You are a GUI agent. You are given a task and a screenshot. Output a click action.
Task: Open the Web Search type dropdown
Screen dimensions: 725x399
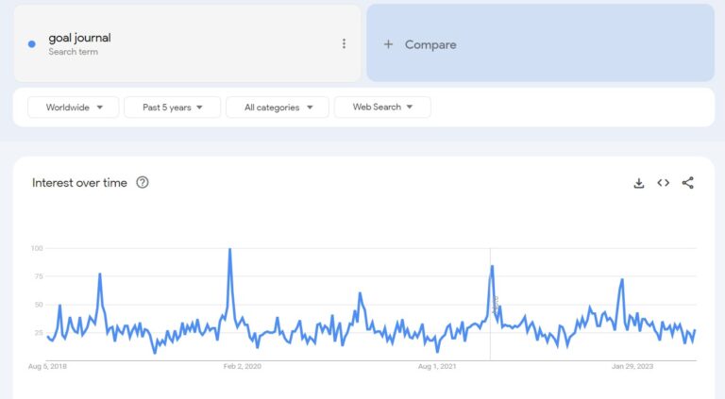click(382, 108)
